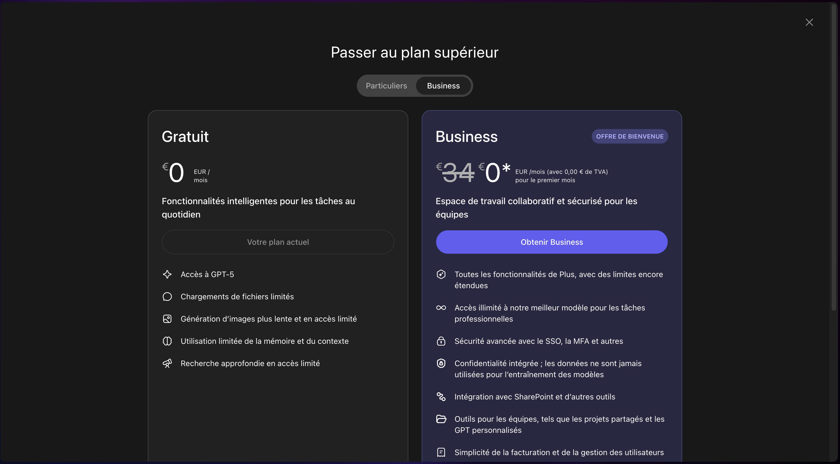Click the open folder icon for team tools

(441, 419)
